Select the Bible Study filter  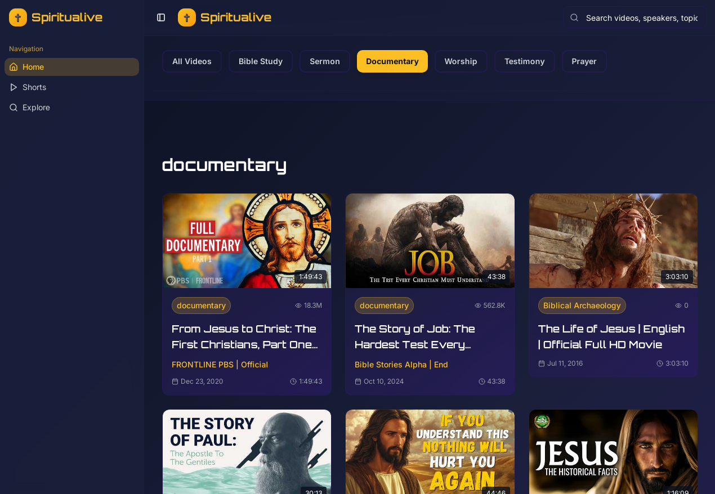point(261,61)
